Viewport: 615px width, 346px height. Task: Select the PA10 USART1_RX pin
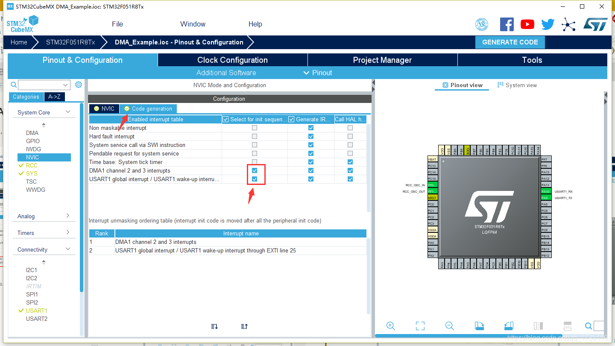(546, 191)
